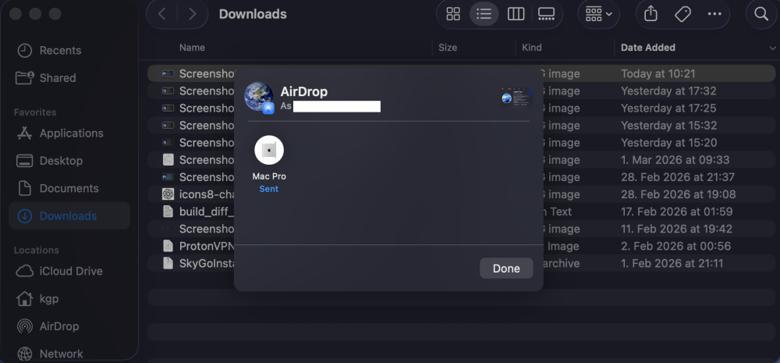Sort by the Kind column header

coord(532,48)
